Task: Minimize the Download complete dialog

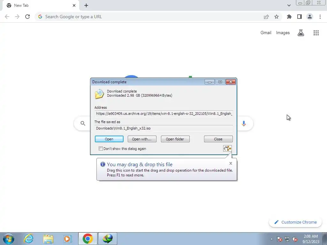Action: pyautogui.click(x=209, y=82)
